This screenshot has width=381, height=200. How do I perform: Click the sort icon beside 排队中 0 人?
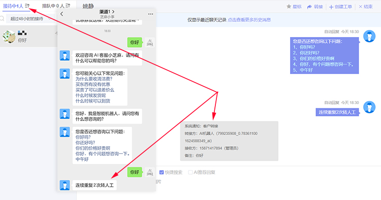[x=68, y=6]
